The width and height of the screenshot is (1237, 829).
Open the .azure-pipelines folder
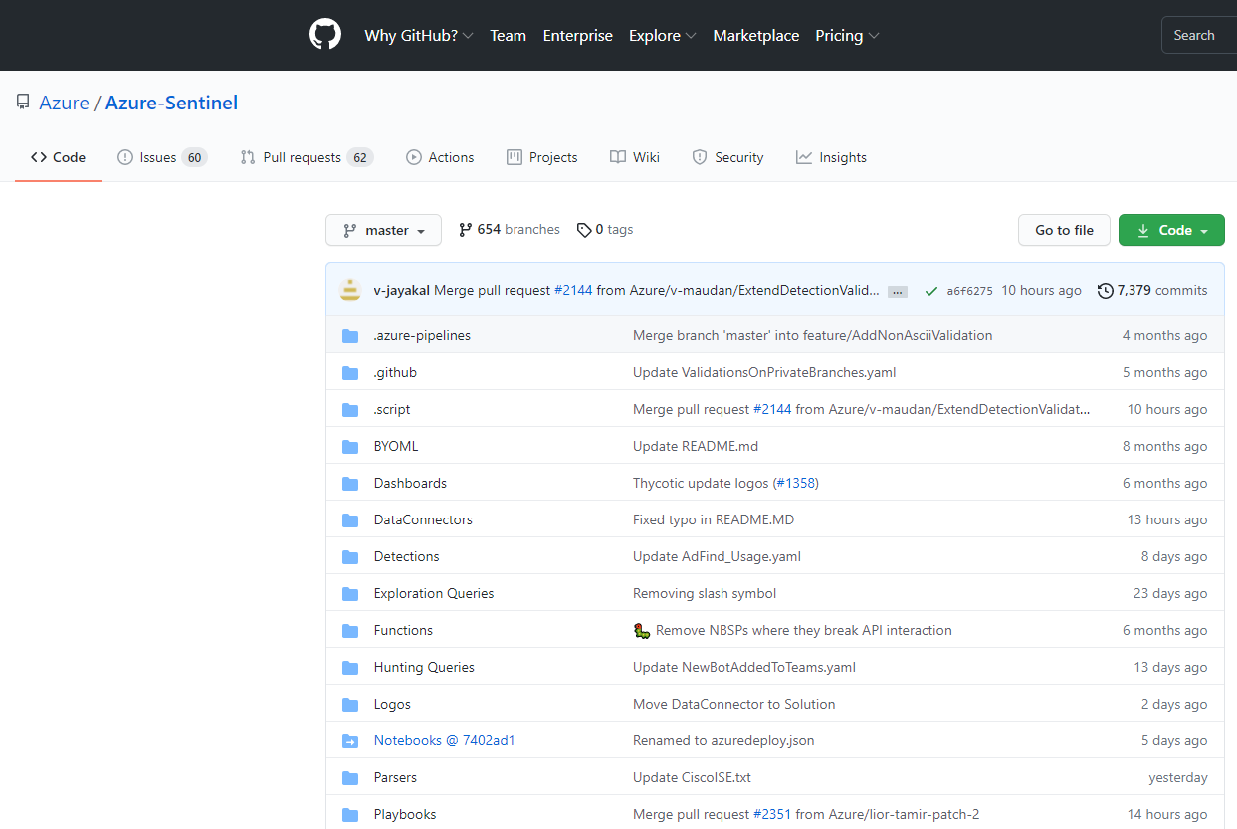[422, 336]
